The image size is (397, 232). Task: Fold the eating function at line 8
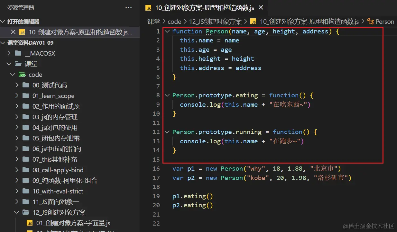[x=167, y=95]
